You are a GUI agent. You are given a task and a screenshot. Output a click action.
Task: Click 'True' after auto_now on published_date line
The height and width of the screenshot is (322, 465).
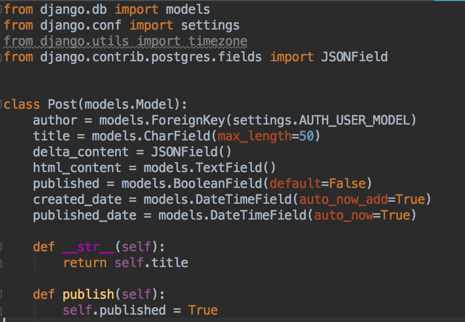[x=395, y=215]
